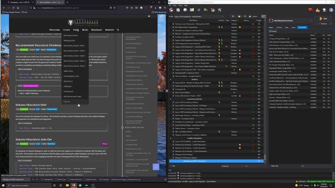Toggle checkbox for RS Children Patch Compendium
Image resolution: width=335 pixels, height=188 pixels.
[x=173, y=27]
